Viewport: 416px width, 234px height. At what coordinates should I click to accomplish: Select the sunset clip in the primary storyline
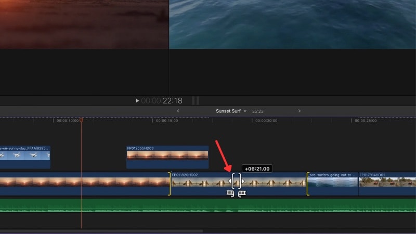[84, 184]
